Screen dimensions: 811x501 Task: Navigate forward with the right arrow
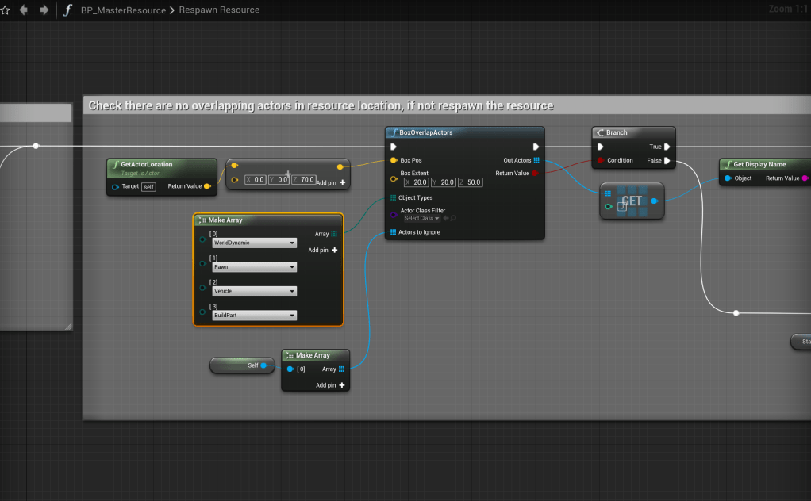pyautogui.click(x=44, y=10)
